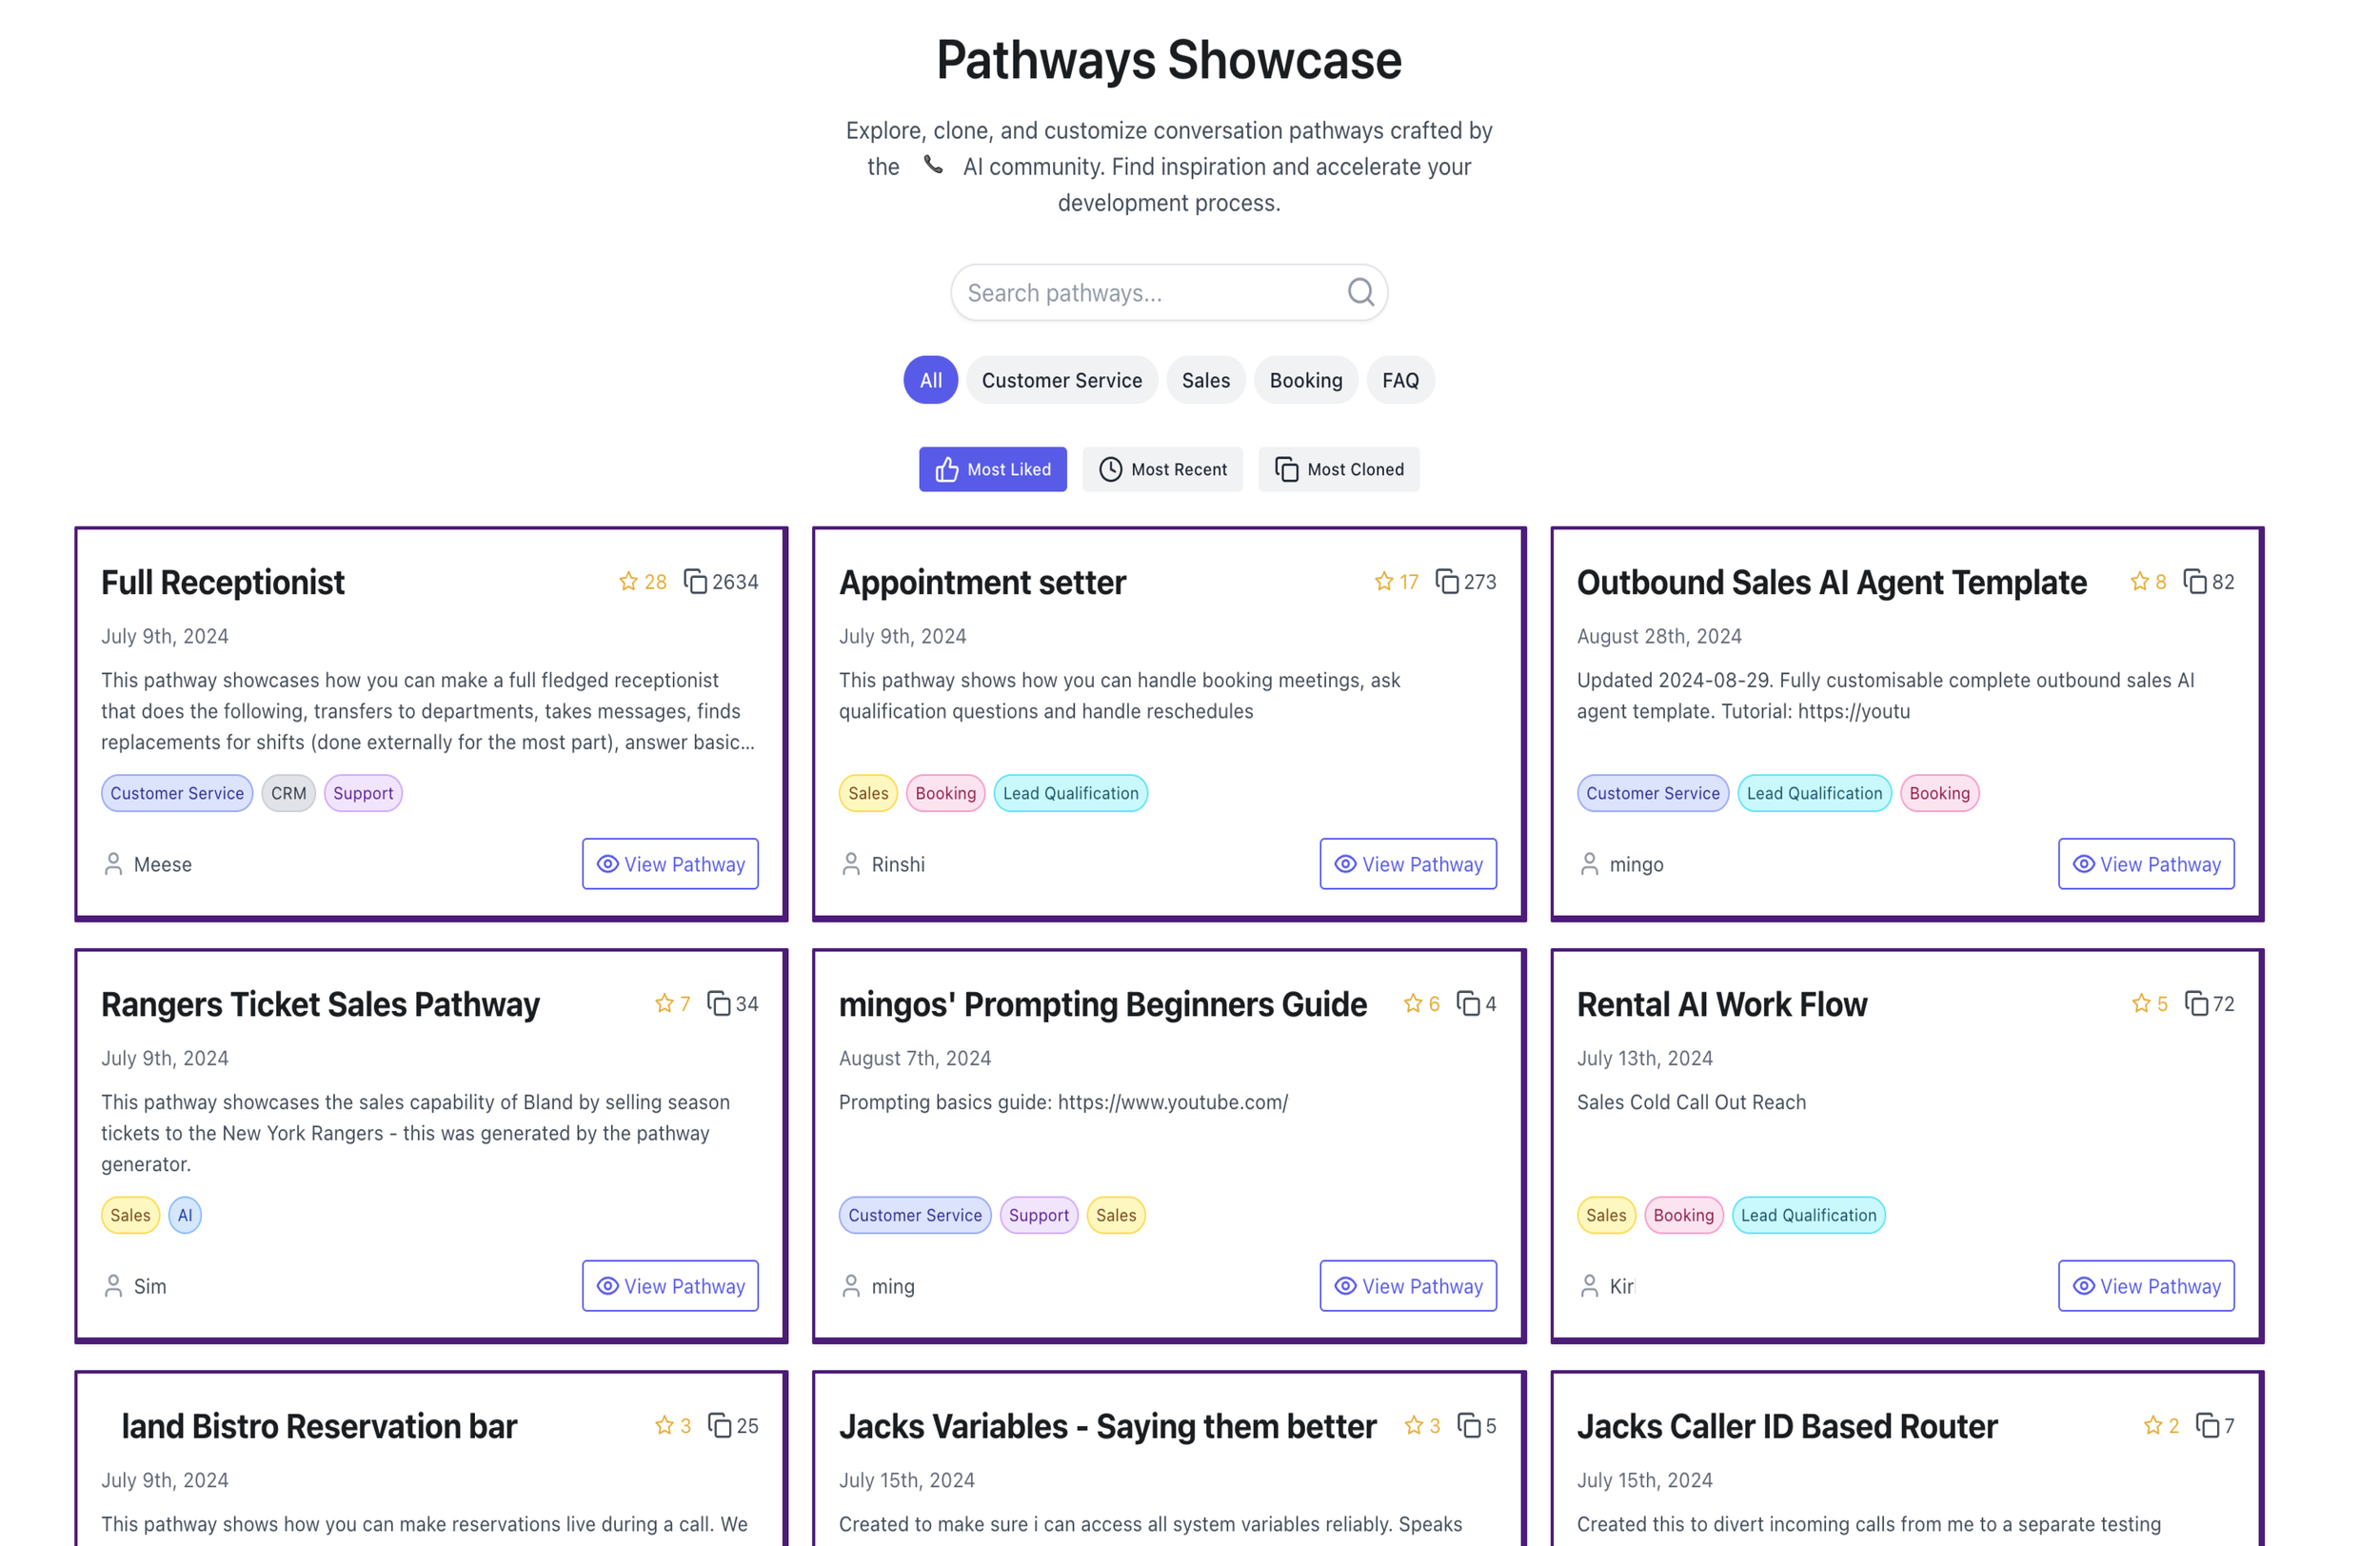This screenshot has width=2380, height=1546.
Task: Click star icon on Outbound Sales AI Agent Template
Action: tap(2139, 582)
